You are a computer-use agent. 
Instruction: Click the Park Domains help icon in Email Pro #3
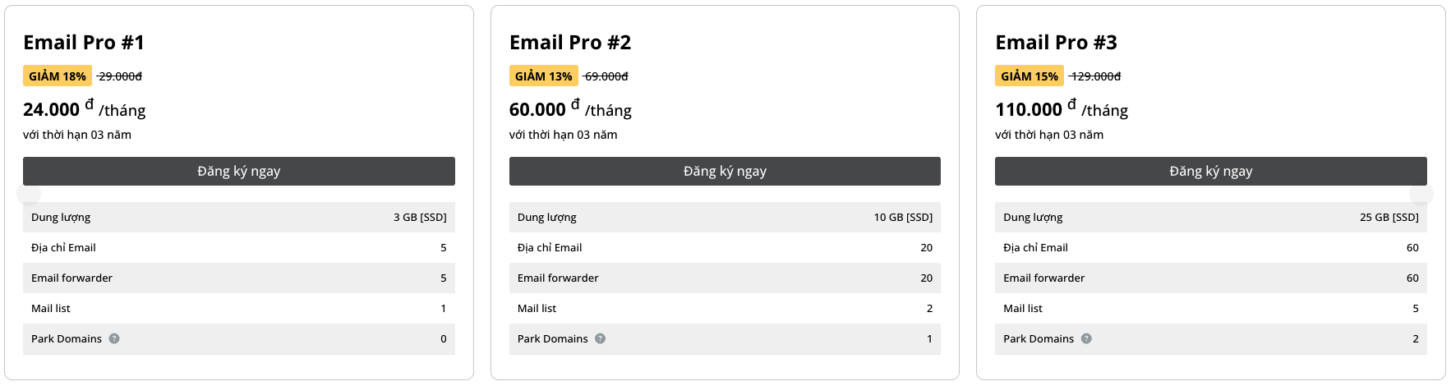click(x=1086, y=338)
